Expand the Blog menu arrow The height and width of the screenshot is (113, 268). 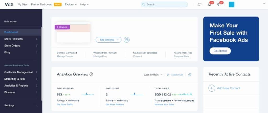pos(37,52)
